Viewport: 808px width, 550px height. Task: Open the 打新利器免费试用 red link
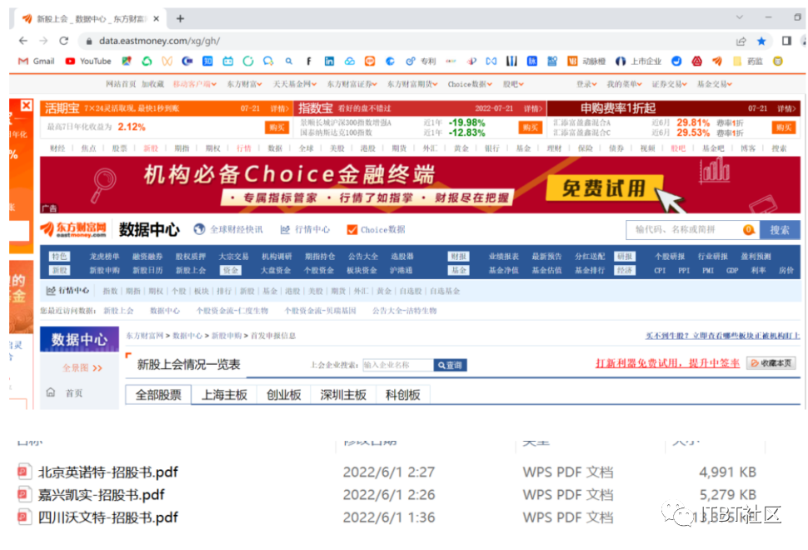(x=667, y=363)
